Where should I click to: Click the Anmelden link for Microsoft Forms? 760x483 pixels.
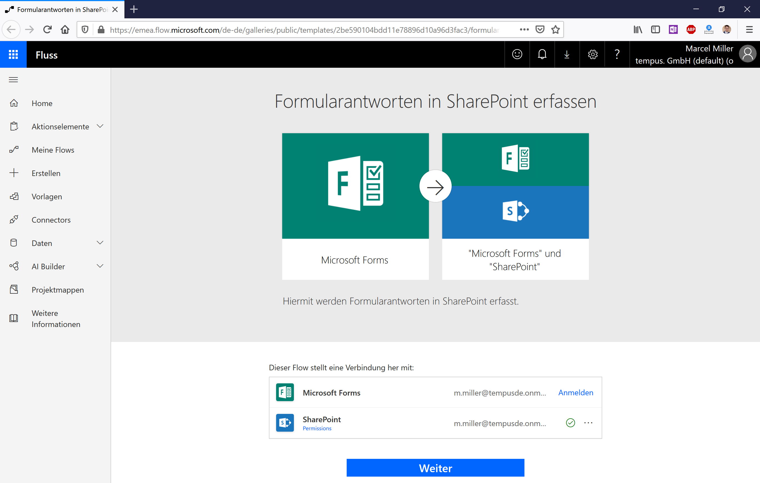tap(576, 393)
